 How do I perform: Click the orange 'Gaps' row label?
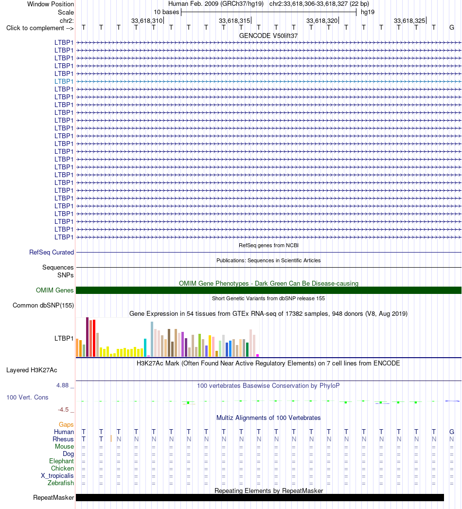[x=66, y=425]
